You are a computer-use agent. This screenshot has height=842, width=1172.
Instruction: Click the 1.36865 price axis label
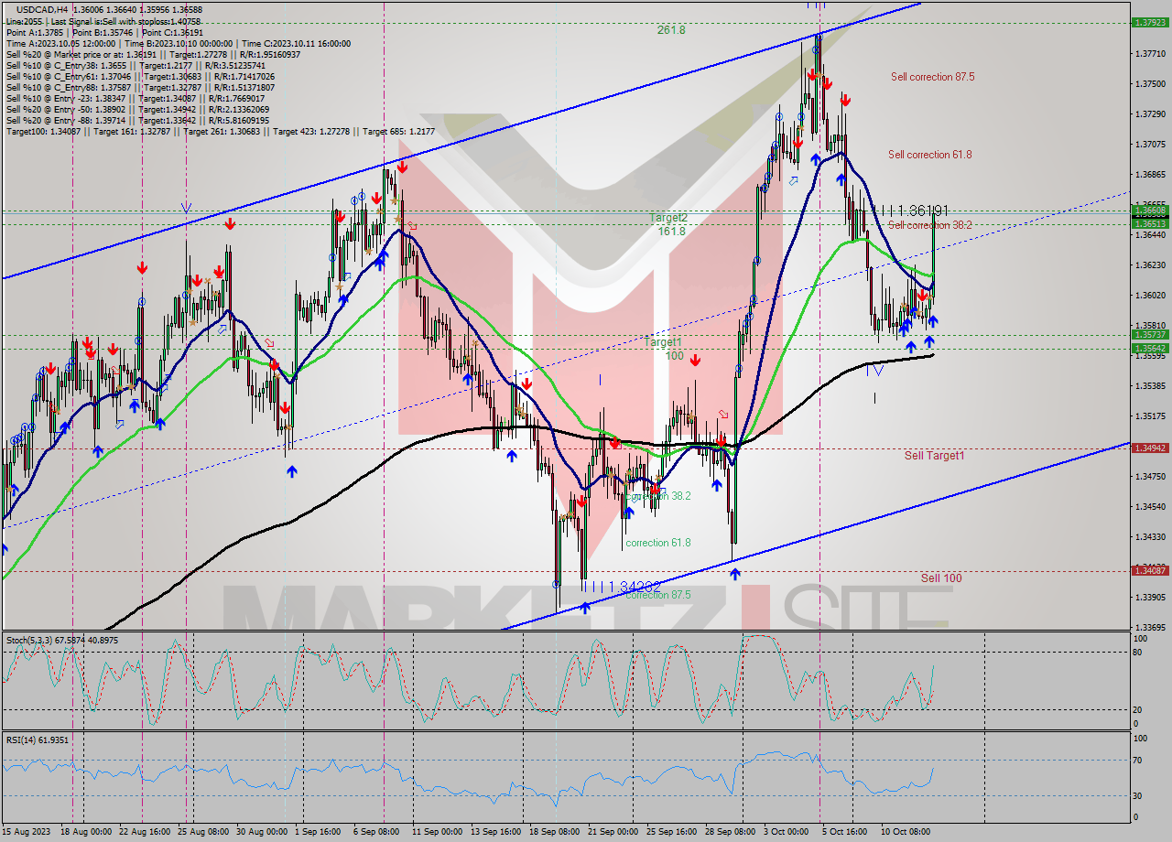coord(1150,175)
